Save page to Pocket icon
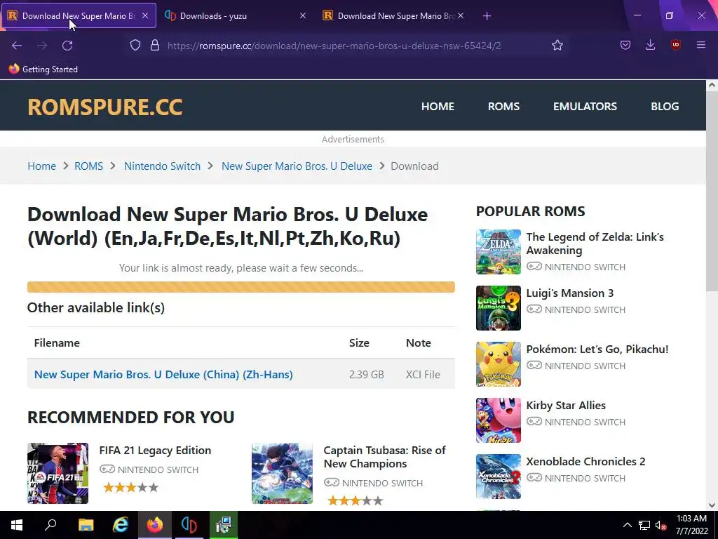Image resolution: width=718 pixels, height=539 pixels. point(625,45)
